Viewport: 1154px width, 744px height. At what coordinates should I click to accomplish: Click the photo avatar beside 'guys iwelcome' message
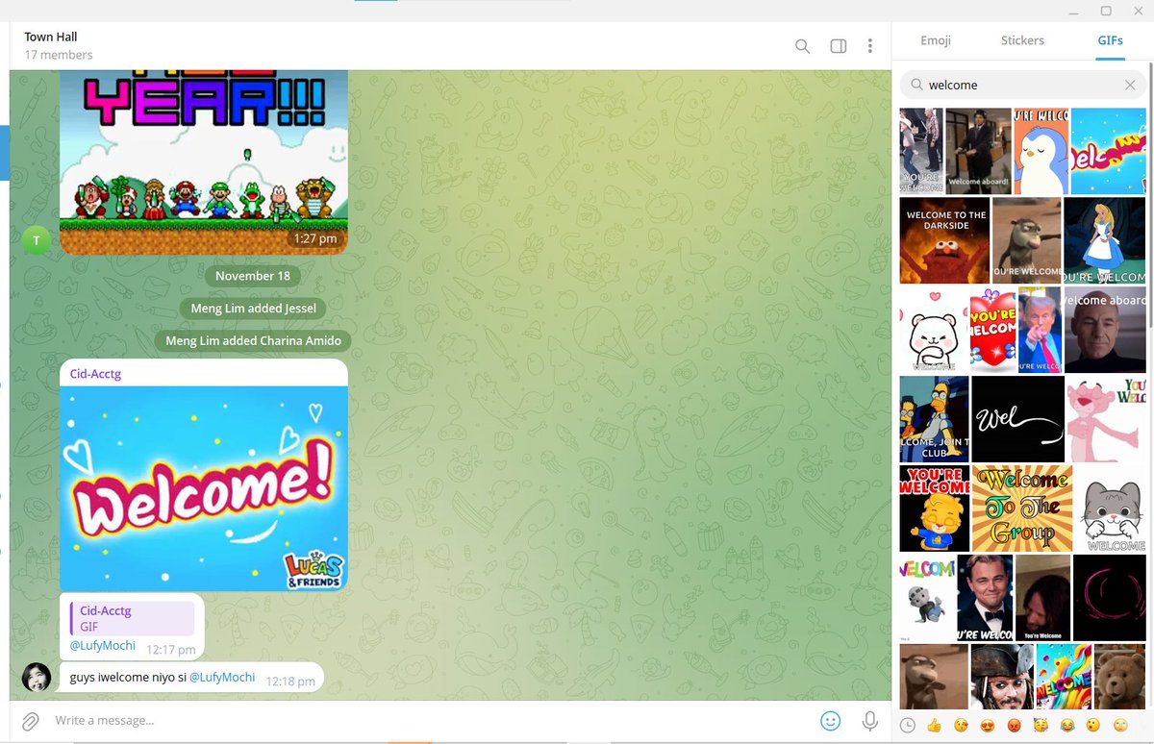(37, 677)
